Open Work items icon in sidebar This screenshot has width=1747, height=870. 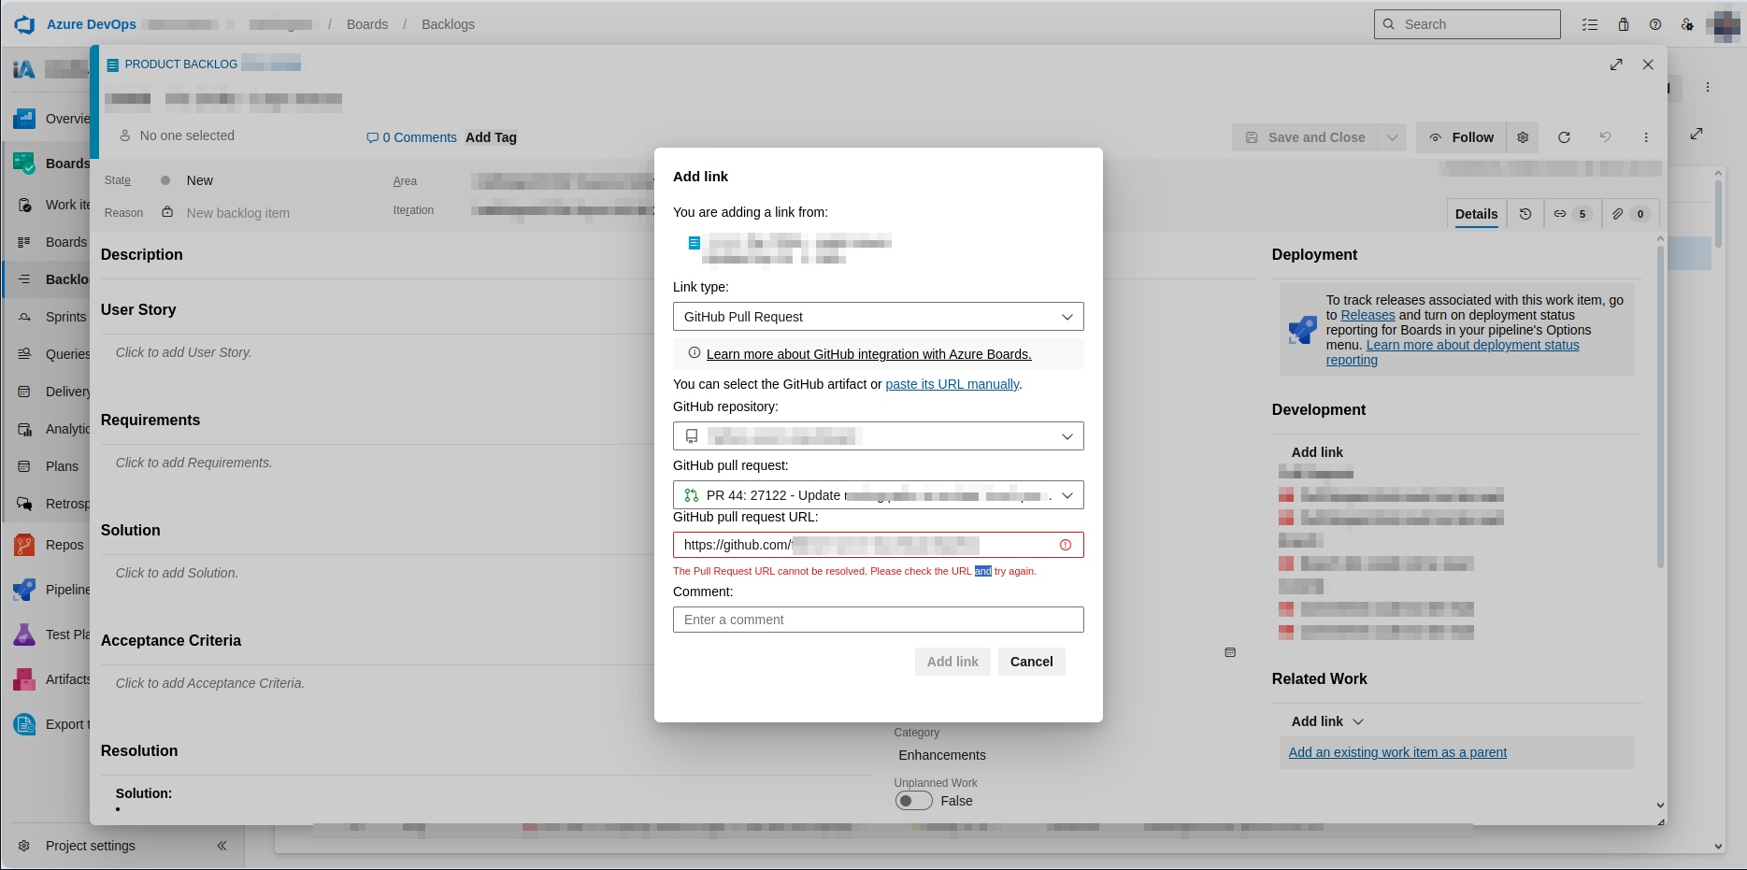pyautogui.click(x=24, y=205)
